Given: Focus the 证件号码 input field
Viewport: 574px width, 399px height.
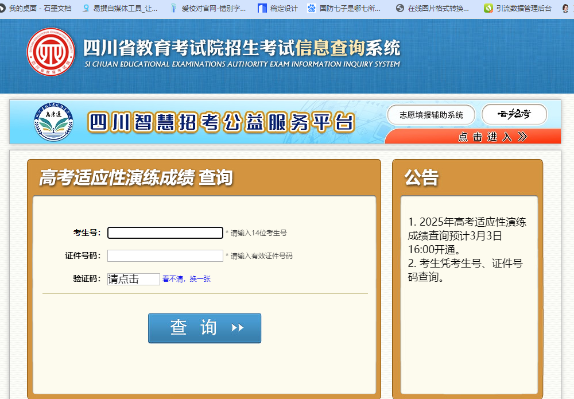Looking at the screenshot, I should pos(165,255).
